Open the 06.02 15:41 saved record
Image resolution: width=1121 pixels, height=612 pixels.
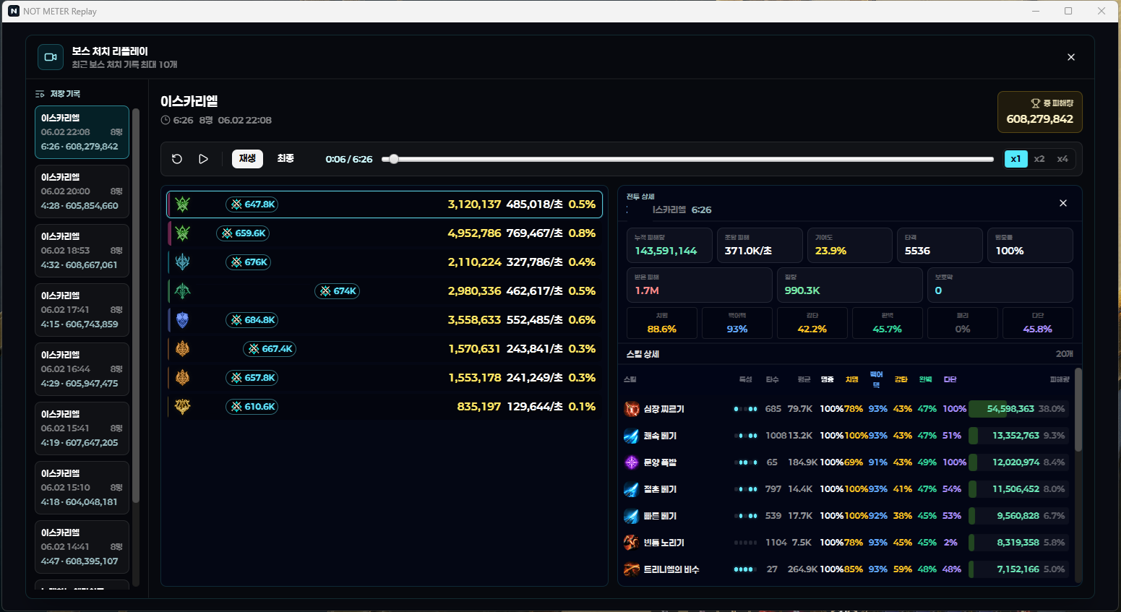tap(82, 428)
